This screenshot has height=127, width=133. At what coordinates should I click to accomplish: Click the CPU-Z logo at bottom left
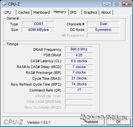13,122
